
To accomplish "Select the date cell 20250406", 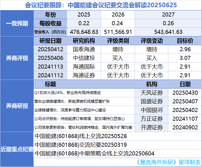I will coord(50,58).
